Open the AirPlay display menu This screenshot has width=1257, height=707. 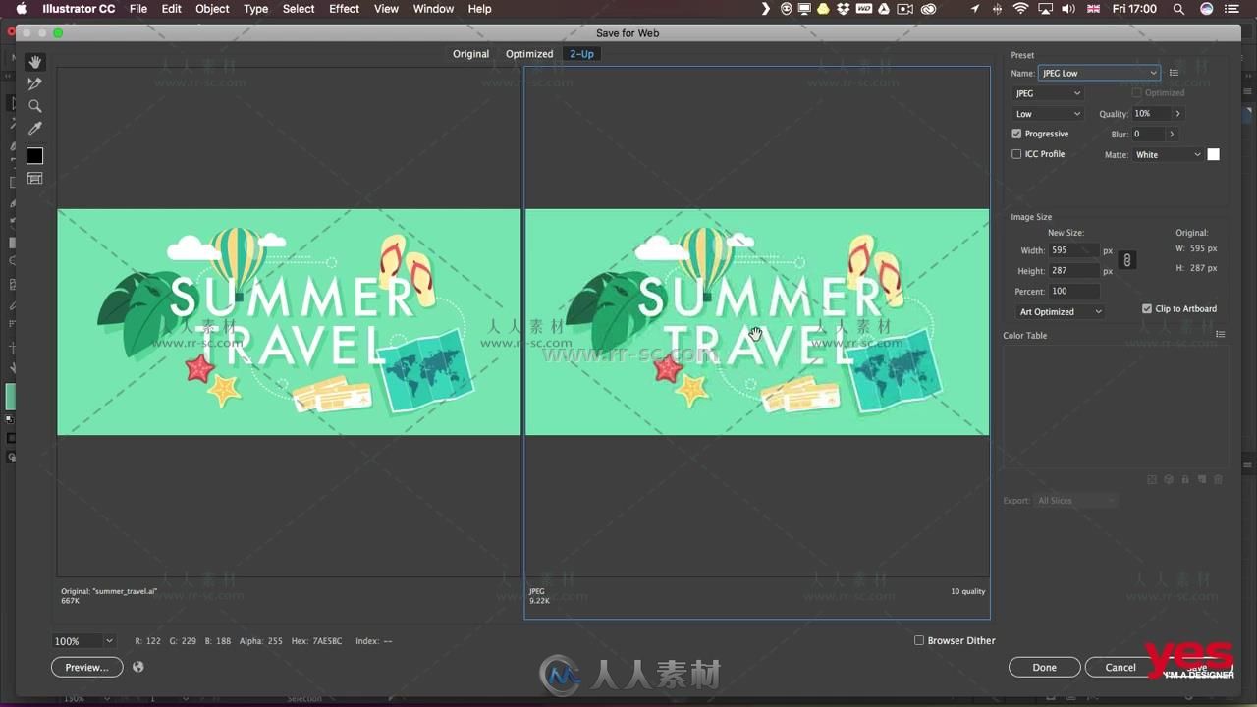[x=1045, y=9]
